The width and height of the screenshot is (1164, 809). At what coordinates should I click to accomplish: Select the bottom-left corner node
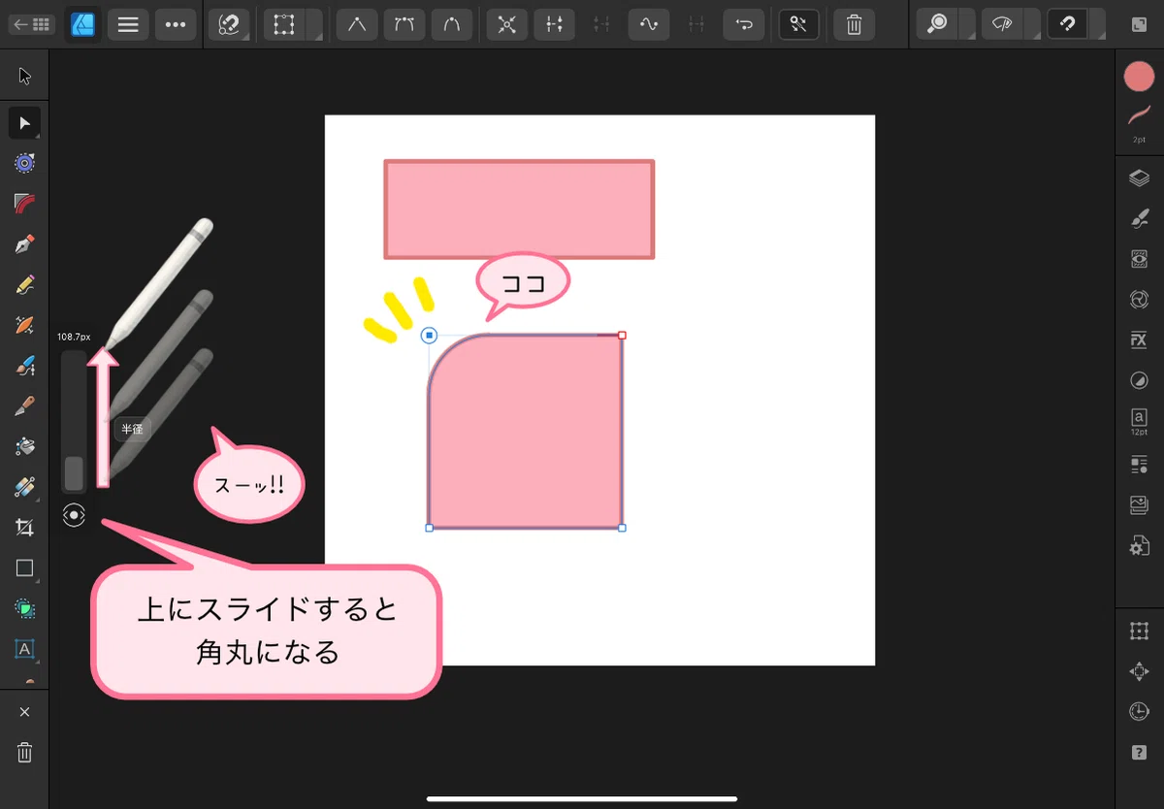coord(429,529)
